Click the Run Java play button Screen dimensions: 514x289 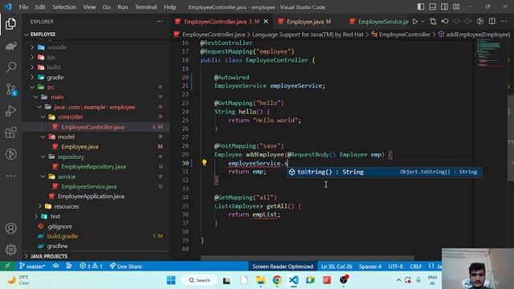[x=415, y=22]
